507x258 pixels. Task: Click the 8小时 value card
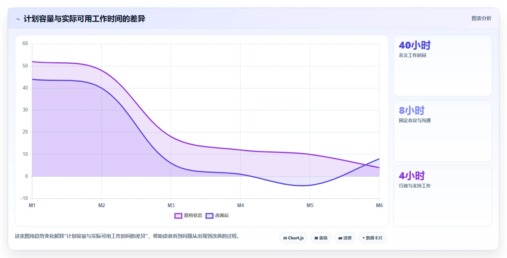point(442,131)
